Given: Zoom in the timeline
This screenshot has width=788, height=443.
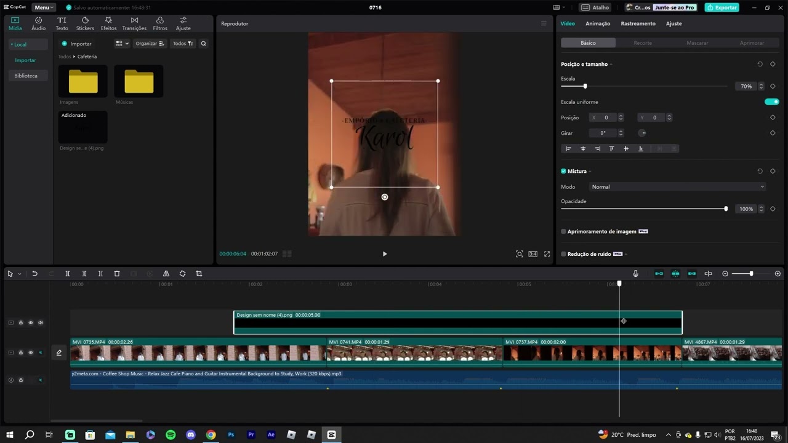Looking at the screenshot, I should tap(778, 274).
